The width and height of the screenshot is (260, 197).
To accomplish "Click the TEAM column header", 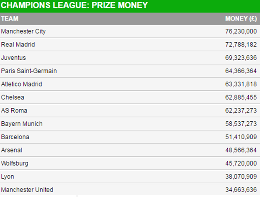I will click(10, 18).
